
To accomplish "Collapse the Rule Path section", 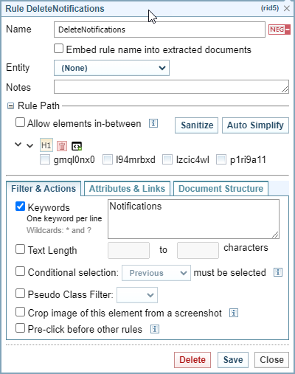I will (10, 106).
